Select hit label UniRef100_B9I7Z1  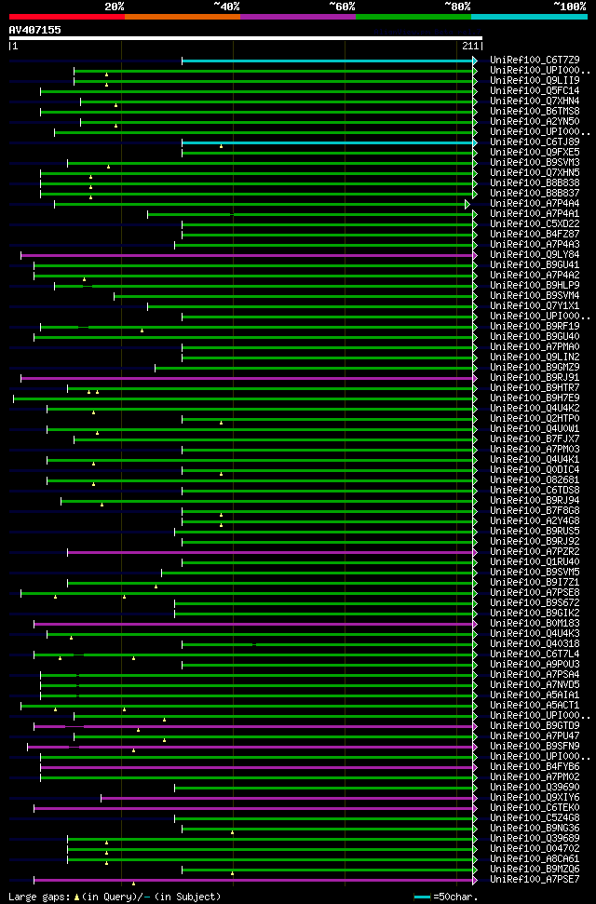point(535,582)
